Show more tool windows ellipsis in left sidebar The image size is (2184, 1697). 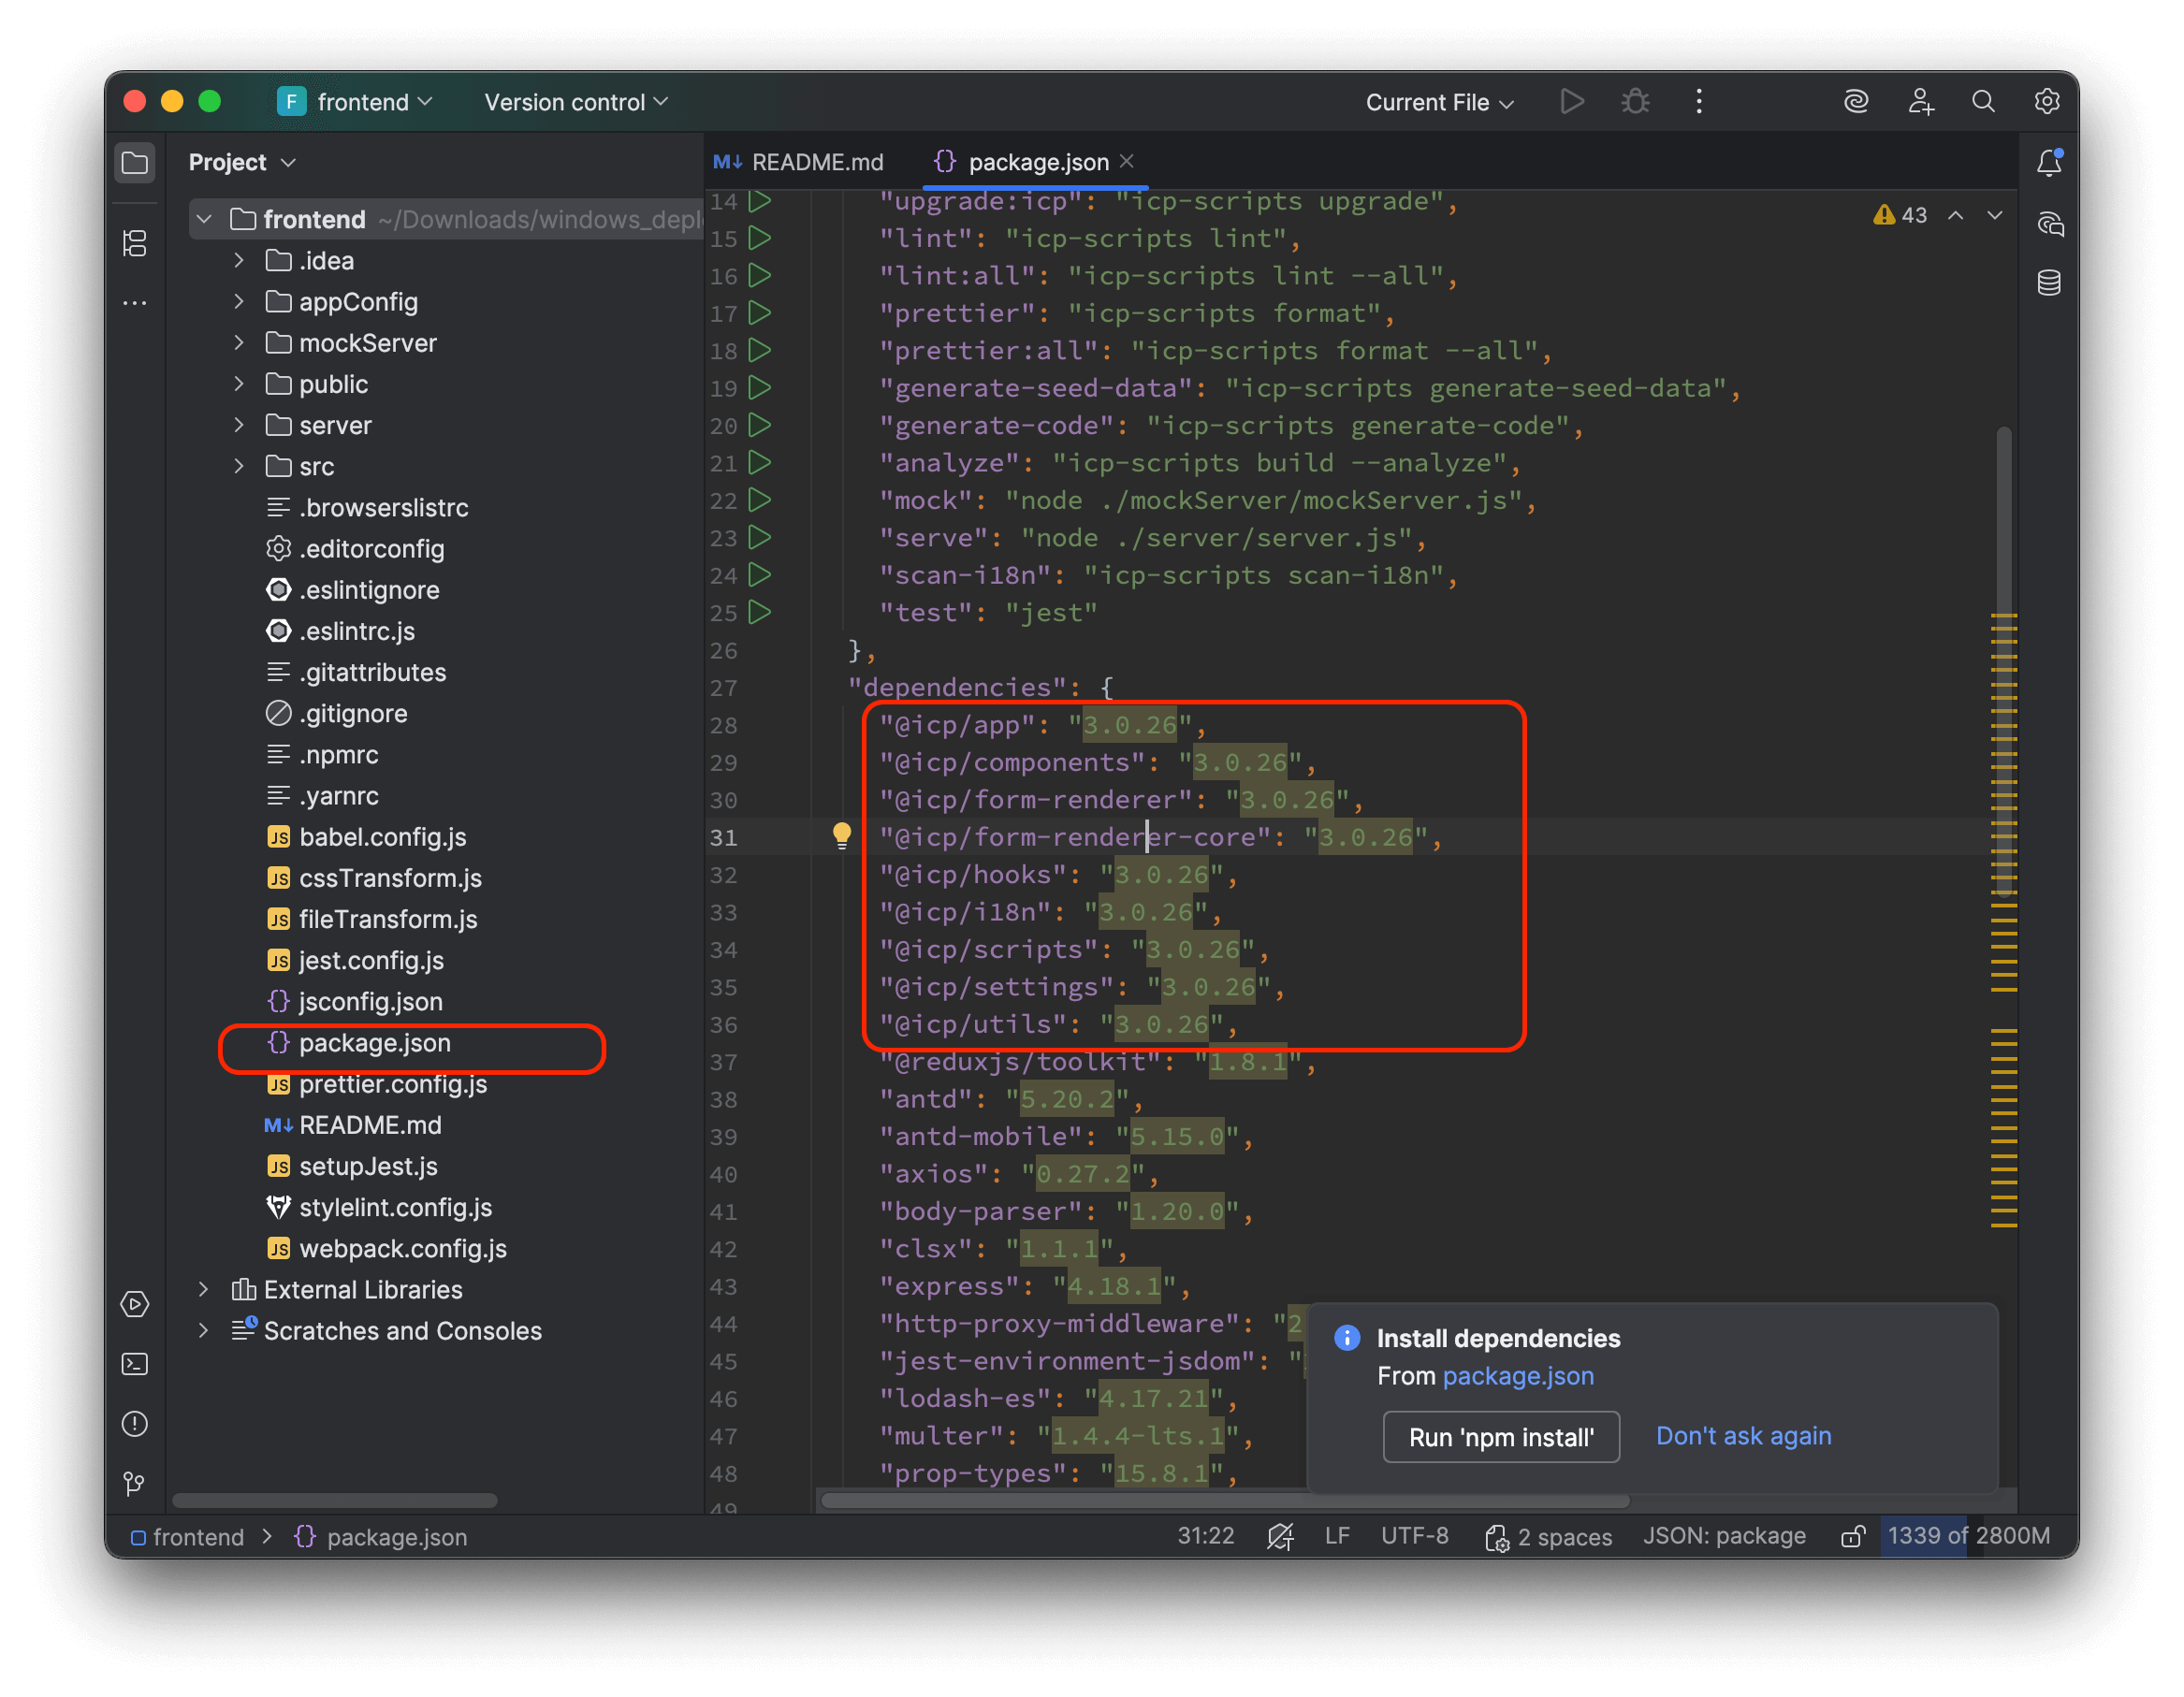[x=135, y=302]
